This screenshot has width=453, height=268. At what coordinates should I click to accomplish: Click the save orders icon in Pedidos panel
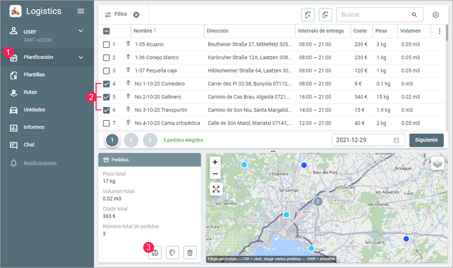click(155, 253)
